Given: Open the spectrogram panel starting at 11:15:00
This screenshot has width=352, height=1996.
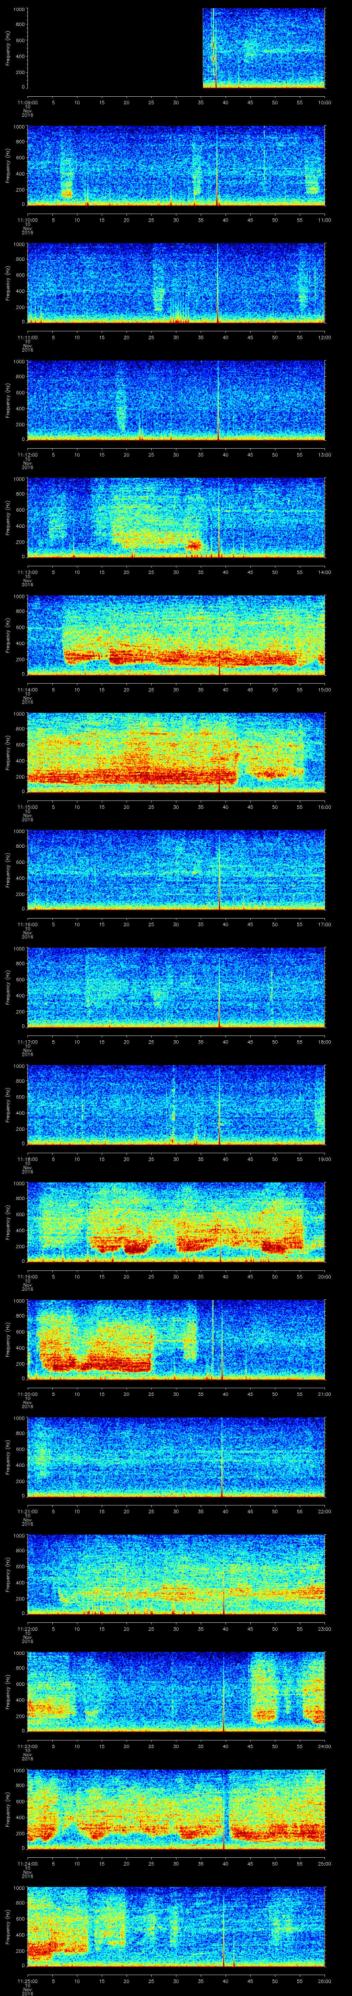Looking at the screenshot, I should click(x=176, y=752).
